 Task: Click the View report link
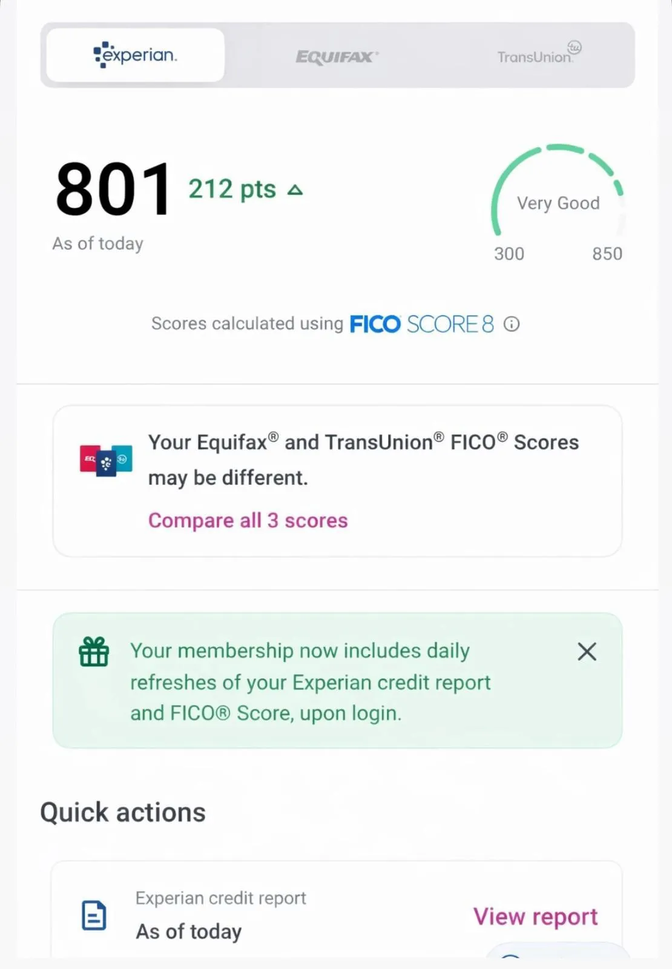click(x=535, y=916)
